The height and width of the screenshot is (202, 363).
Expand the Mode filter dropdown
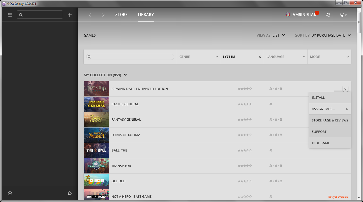(x=329, y=57)
